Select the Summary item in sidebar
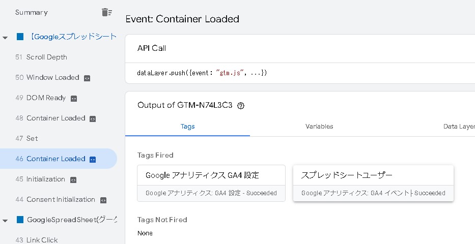This screenshot has height=244, width=475. coord(32,12)
